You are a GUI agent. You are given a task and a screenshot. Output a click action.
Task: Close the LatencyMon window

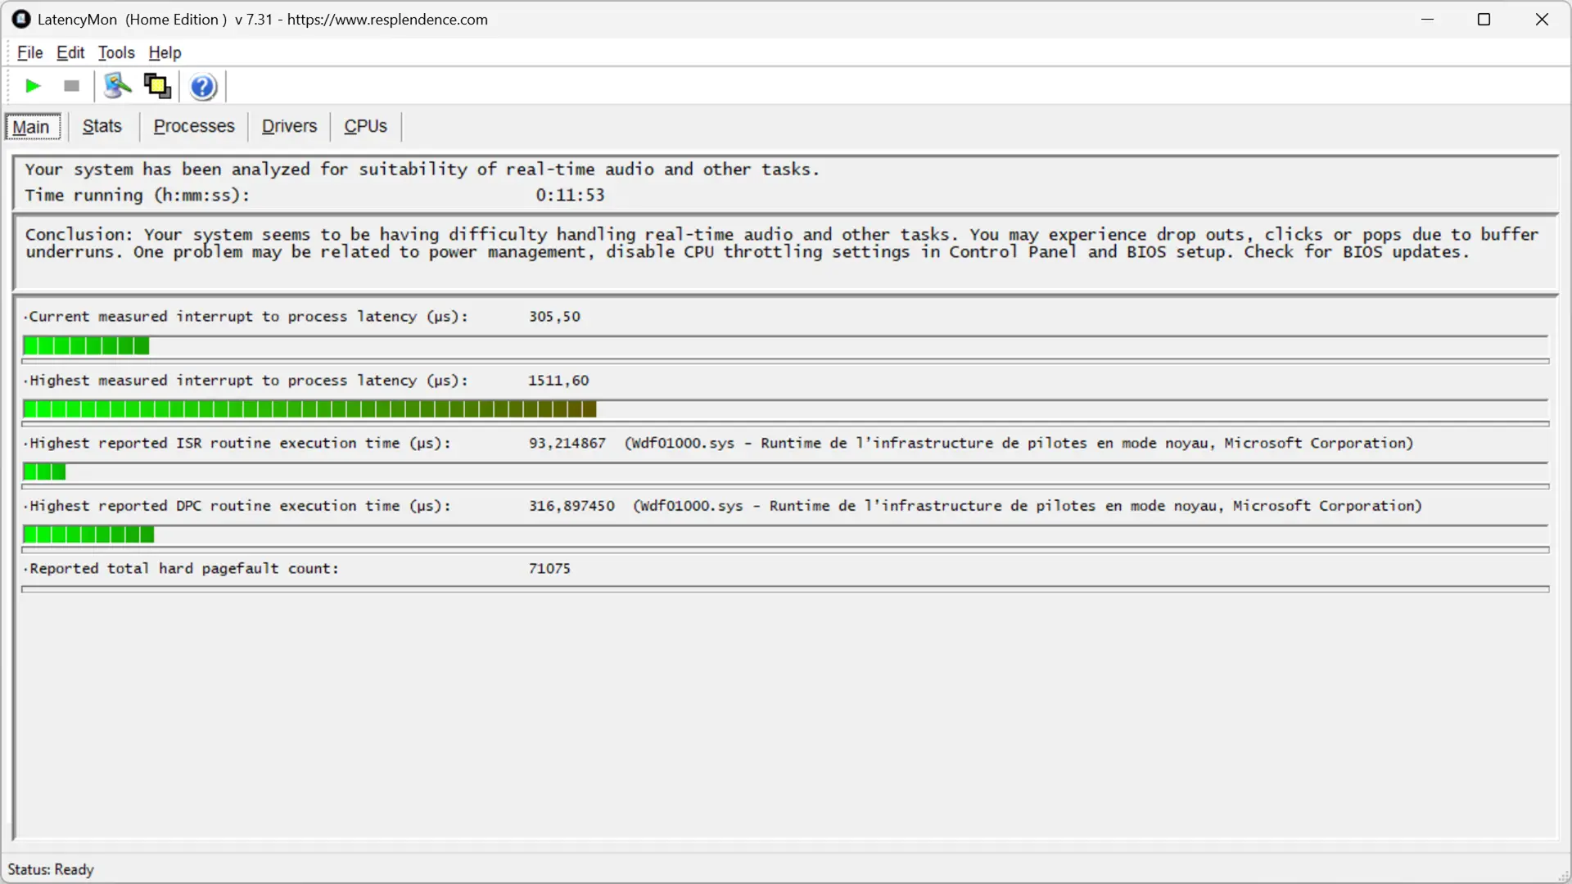tap(1542, 19)
